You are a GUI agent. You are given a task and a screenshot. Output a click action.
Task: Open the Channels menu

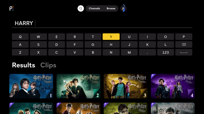pyautogui.click(x=94, y=8)
